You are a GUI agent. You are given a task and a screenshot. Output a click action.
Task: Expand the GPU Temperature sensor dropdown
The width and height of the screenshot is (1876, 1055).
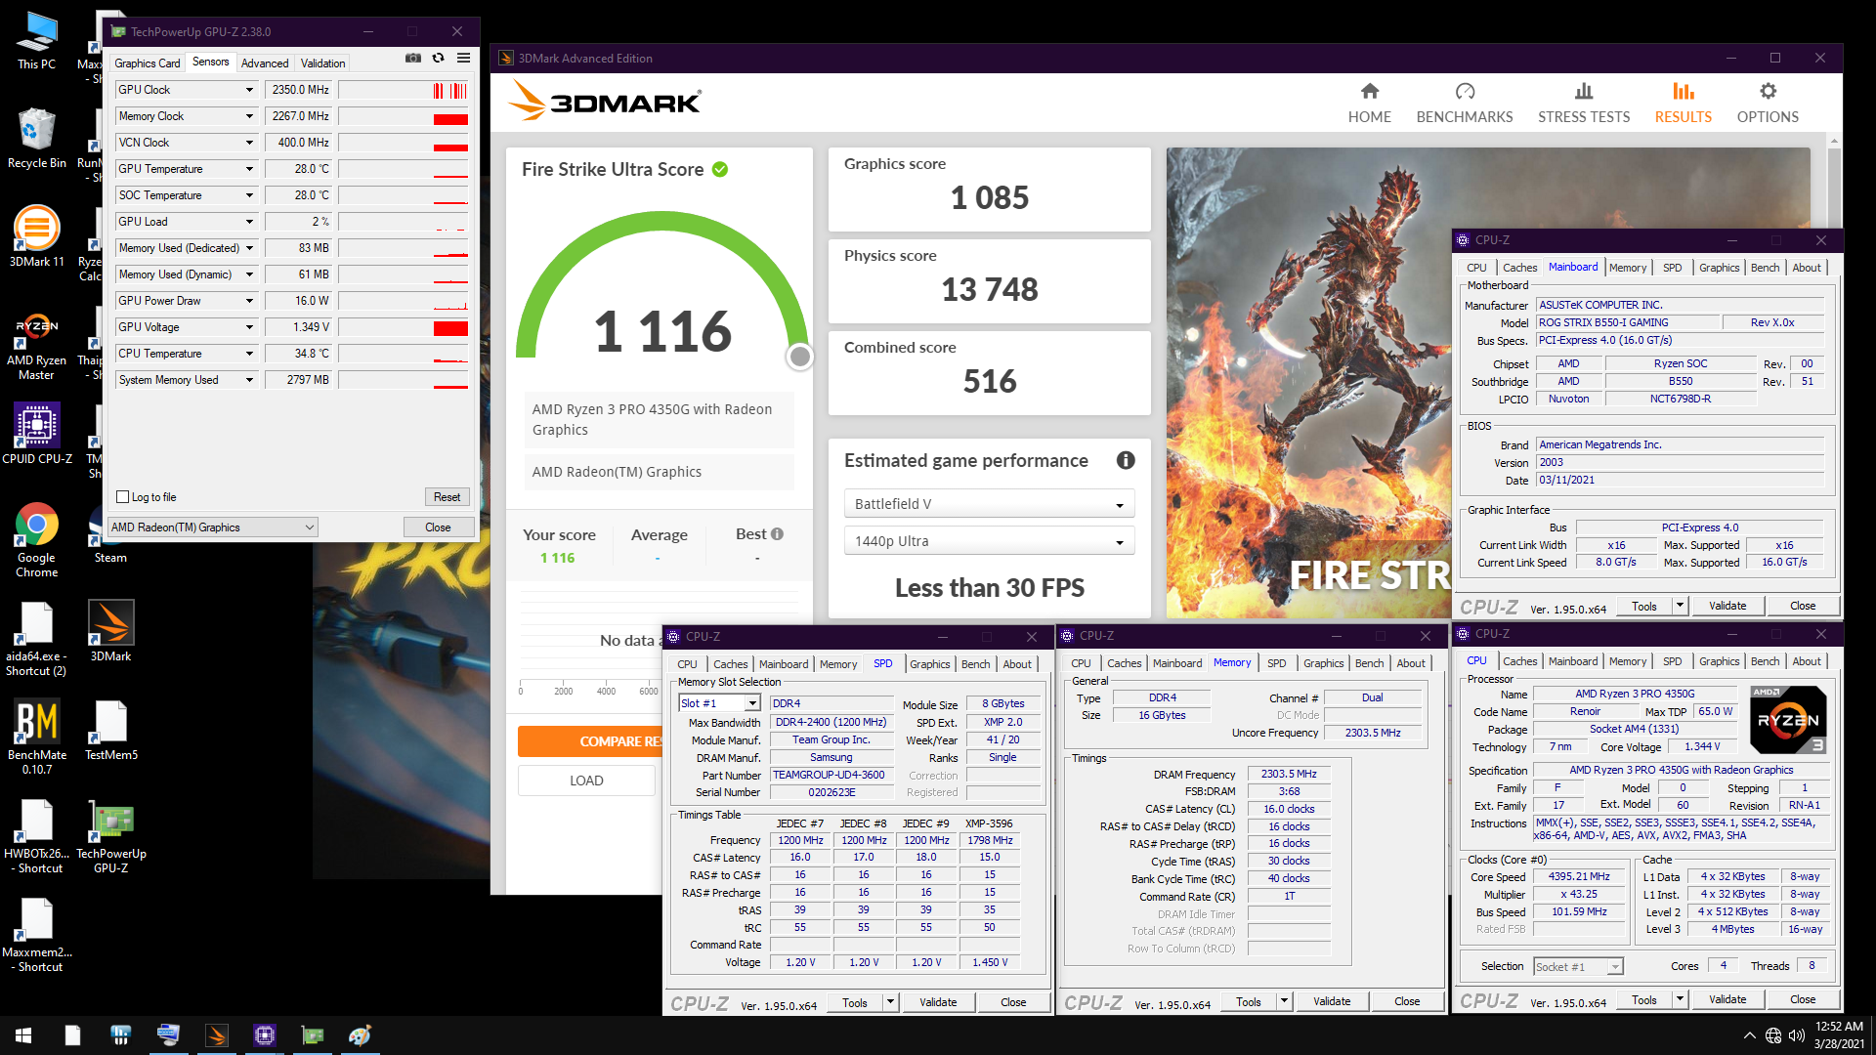tap(249, 169)
